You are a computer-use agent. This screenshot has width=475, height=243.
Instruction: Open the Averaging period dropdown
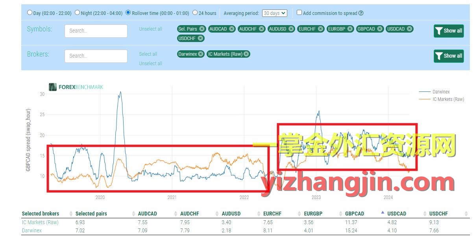pyautogui.click(x=275, y=13)
